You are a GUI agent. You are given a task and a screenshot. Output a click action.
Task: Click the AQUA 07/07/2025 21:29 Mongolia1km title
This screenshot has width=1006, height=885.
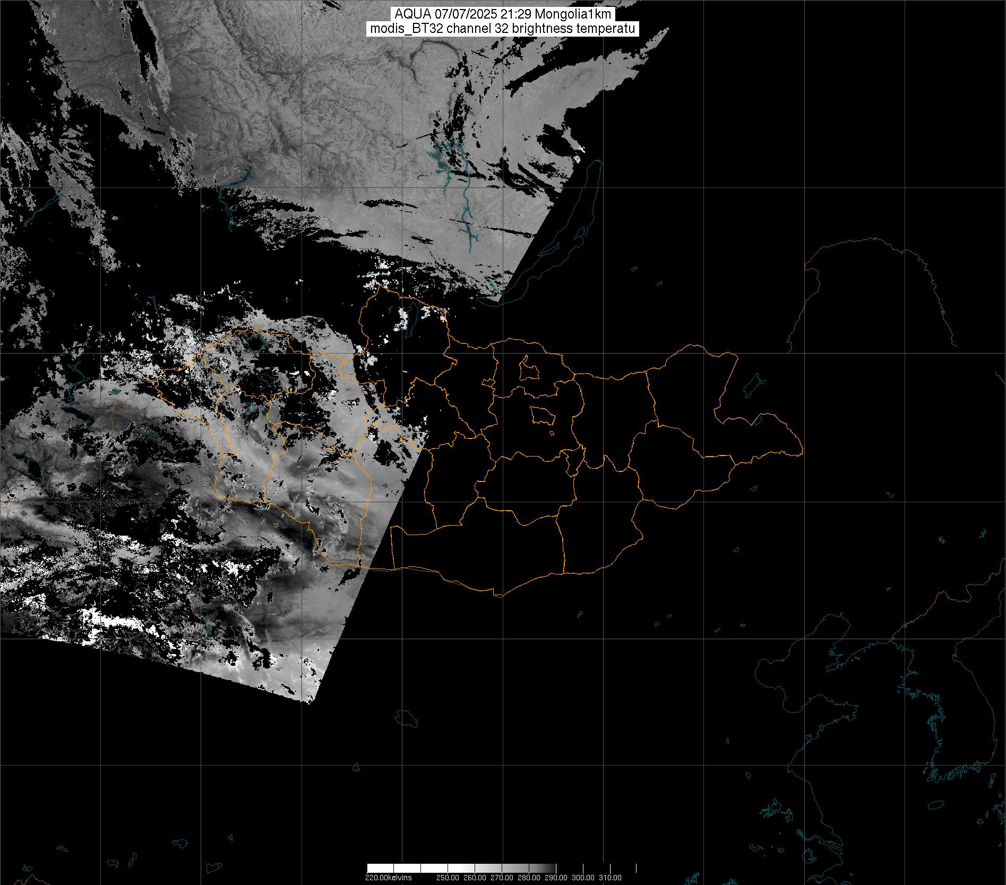click(x=503, y=14)
